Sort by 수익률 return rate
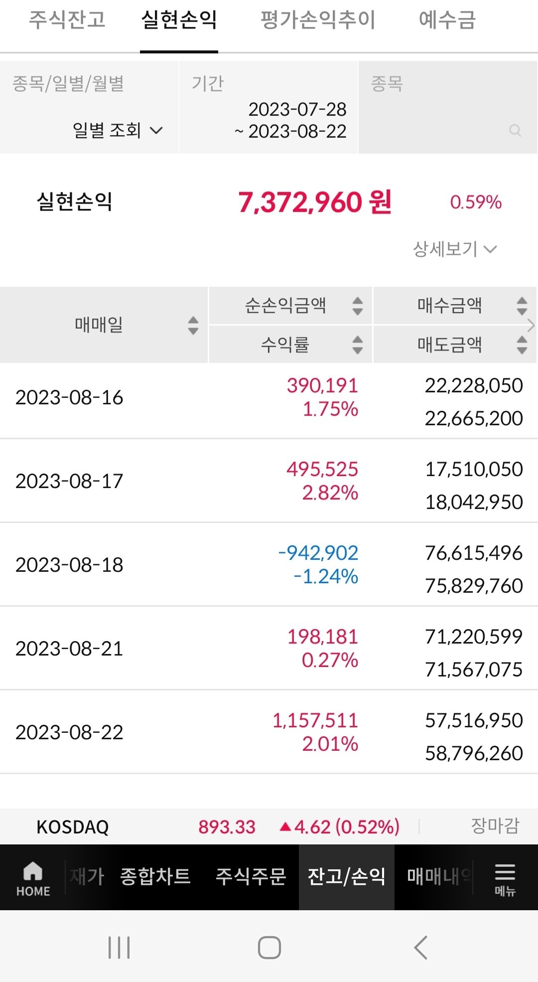This screenshot has height=982, width=538. coord(358,343)
